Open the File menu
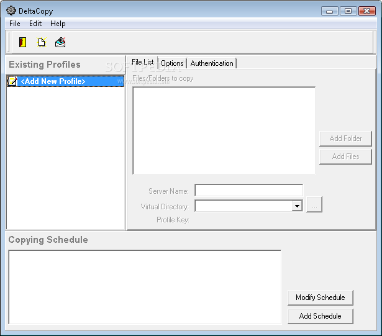This screenshot has height=336, width=382. tap(15, 24)
